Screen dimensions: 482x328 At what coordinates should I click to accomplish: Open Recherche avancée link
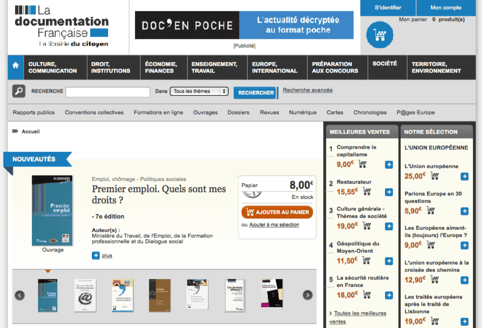click(x=308, y=90)
